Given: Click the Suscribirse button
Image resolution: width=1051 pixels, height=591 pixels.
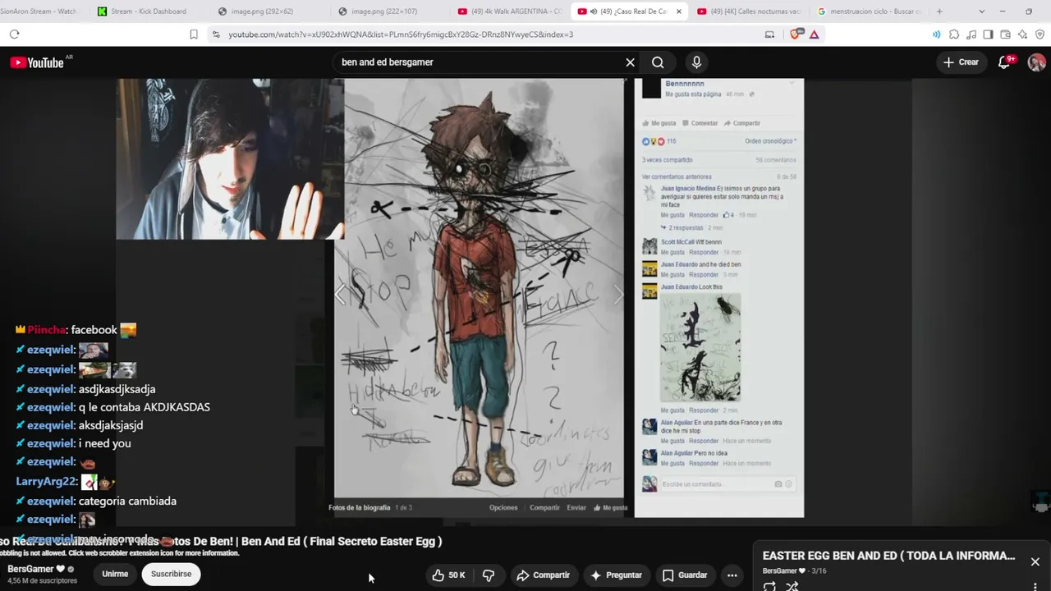Looking at the screenshot, I should 171,574.
